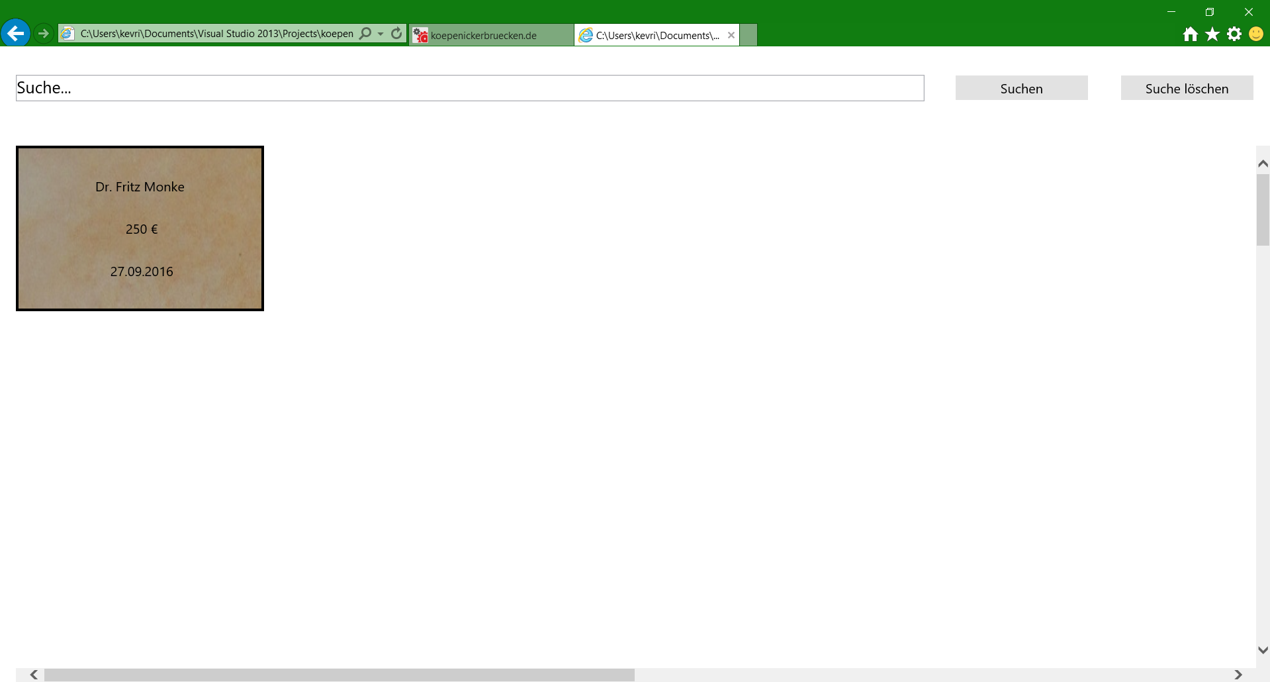Select the Dr. Fritz Monke card

coord(140,228)
